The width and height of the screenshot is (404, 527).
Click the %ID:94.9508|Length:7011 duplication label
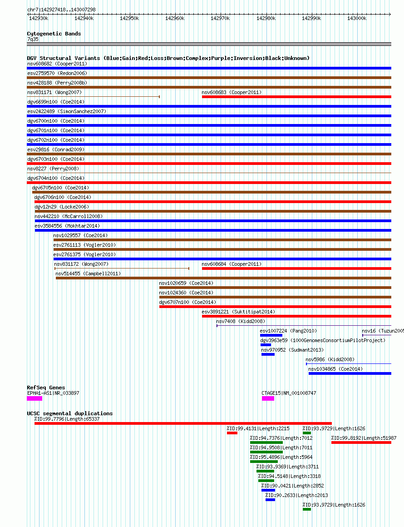tap(281, 447)
